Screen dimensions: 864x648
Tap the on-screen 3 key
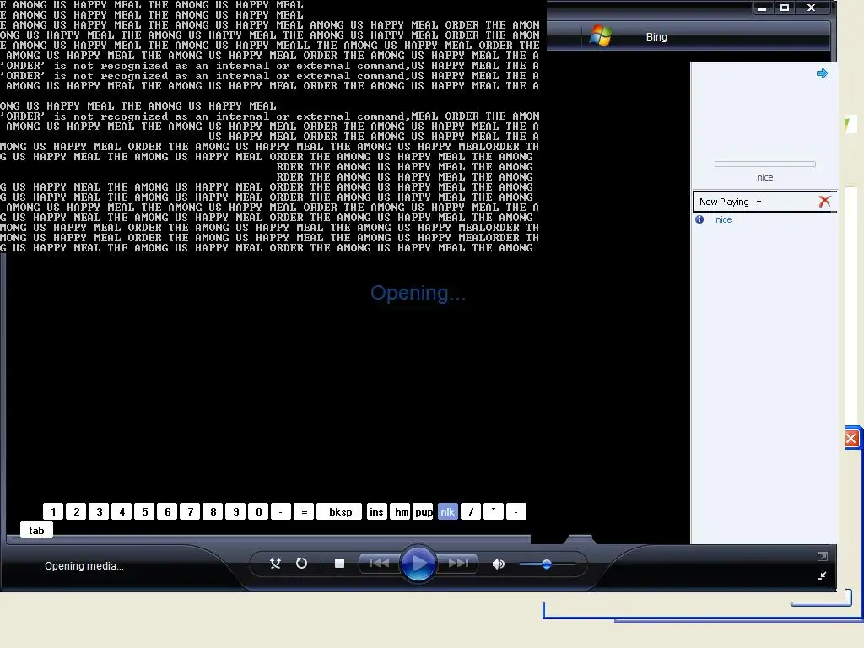[100, 511]
